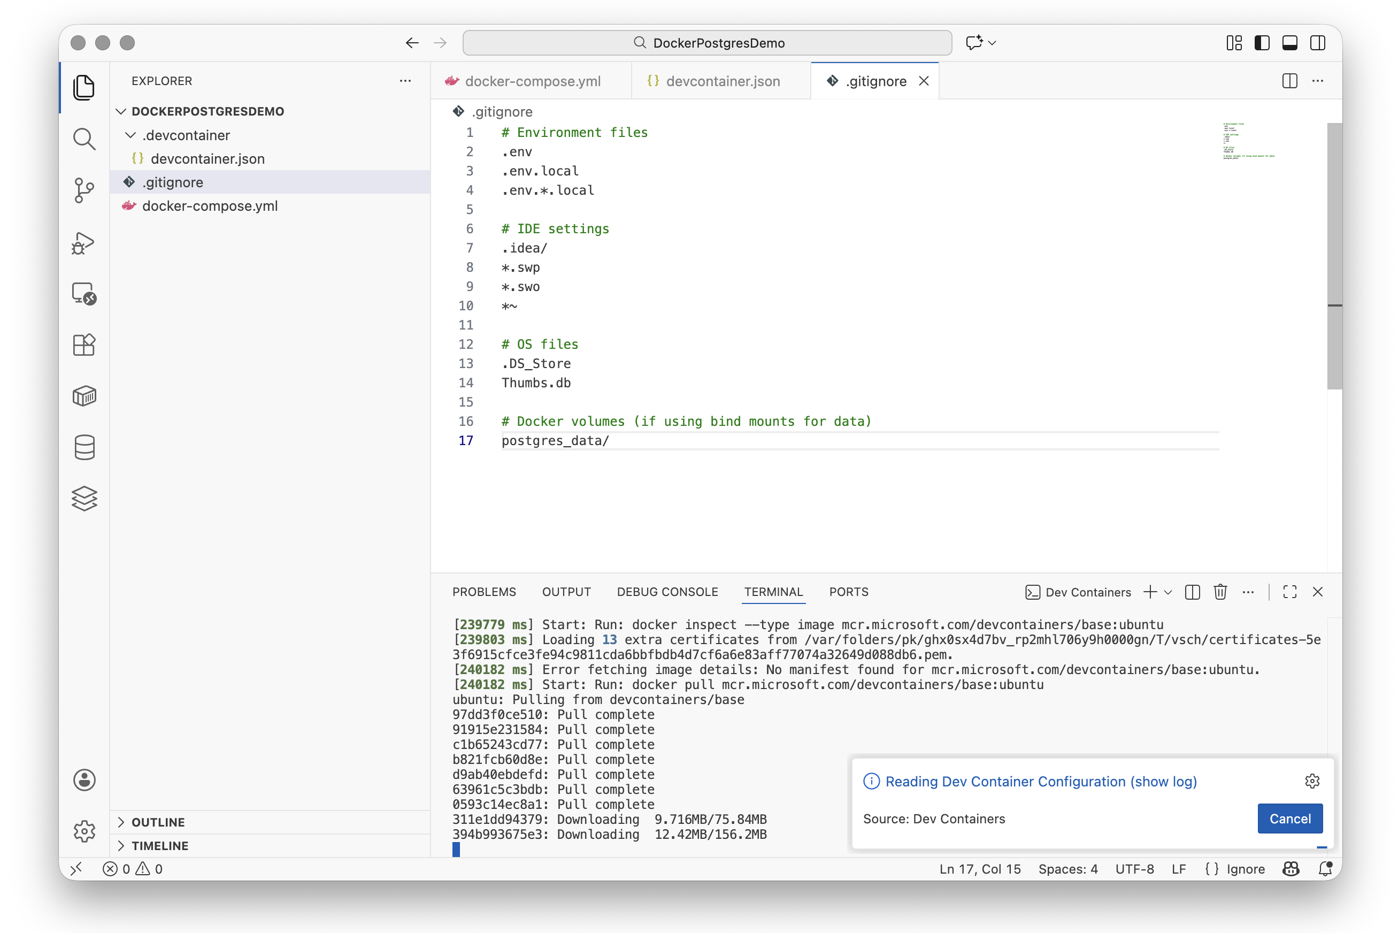Open the Extensions view

point(84,345)
